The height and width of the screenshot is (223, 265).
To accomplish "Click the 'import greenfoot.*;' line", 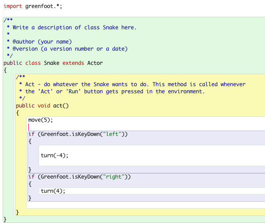I will click(x=33, y=6).
